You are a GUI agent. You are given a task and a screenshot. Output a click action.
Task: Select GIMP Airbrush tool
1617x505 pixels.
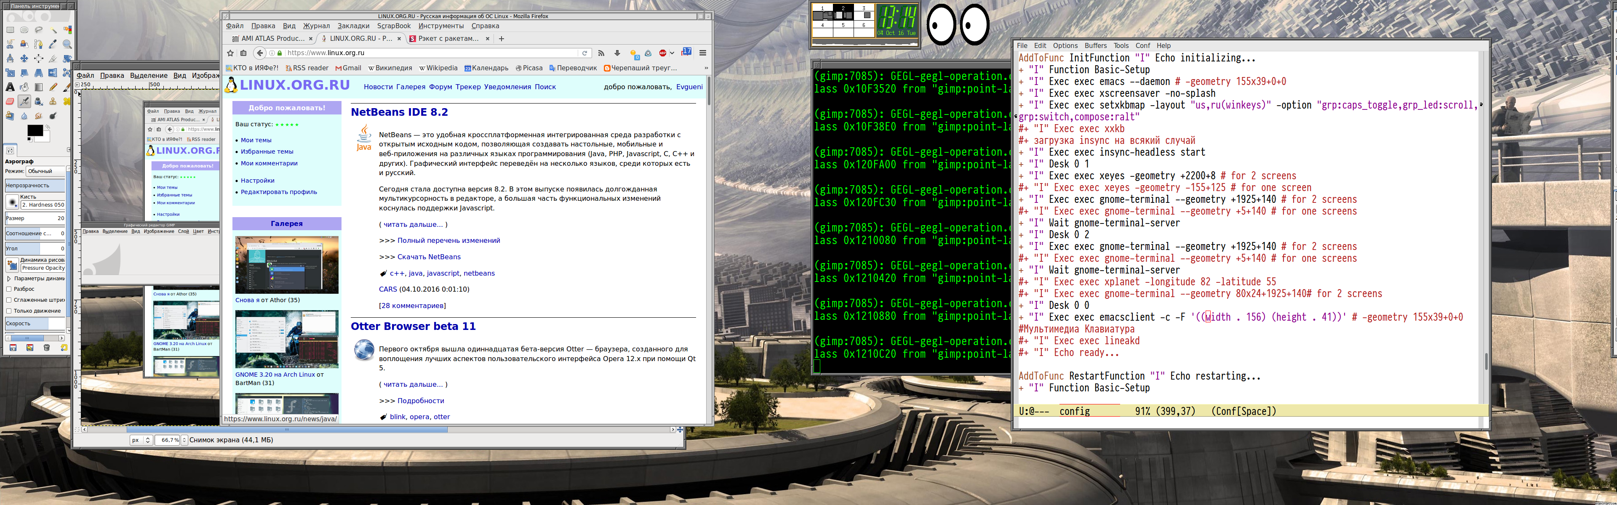pos(24,101)
